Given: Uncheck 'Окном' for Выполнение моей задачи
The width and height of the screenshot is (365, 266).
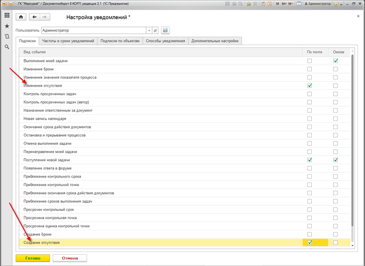Looking at the screenshot, I should click(x=335, y=61).
